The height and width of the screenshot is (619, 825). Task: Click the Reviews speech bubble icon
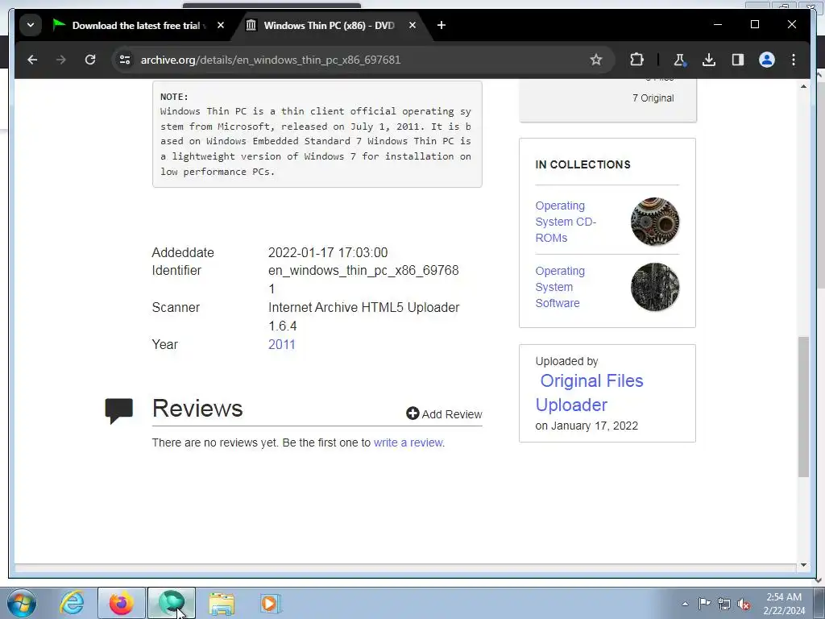119,410
